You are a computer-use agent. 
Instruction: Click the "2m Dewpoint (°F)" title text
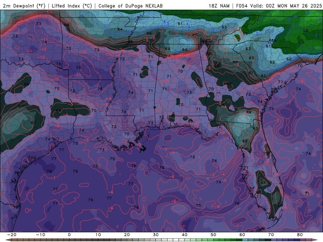(24, 6)
